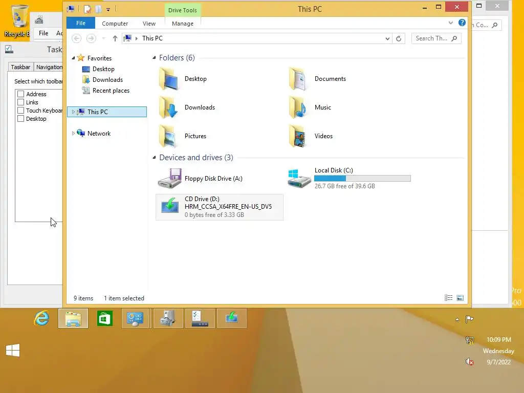Switch to Navigation tab in properties dialog
524x393 pixels.
[x=49, y=67]
